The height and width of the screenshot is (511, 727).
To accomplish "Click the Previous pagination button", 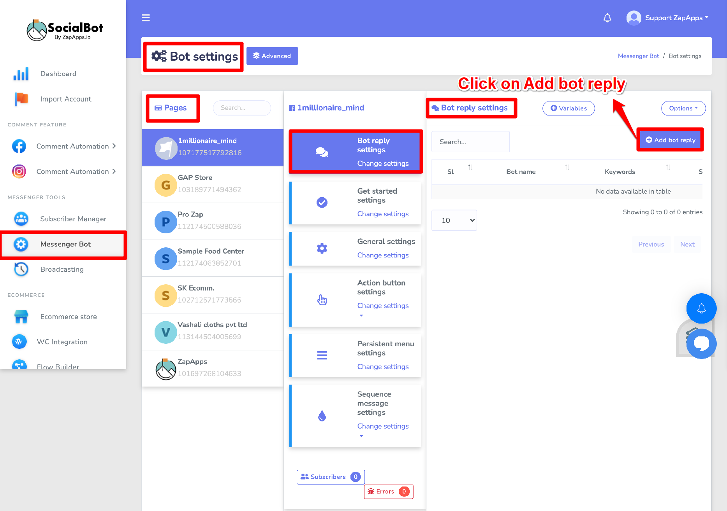I will pos(651,244).
